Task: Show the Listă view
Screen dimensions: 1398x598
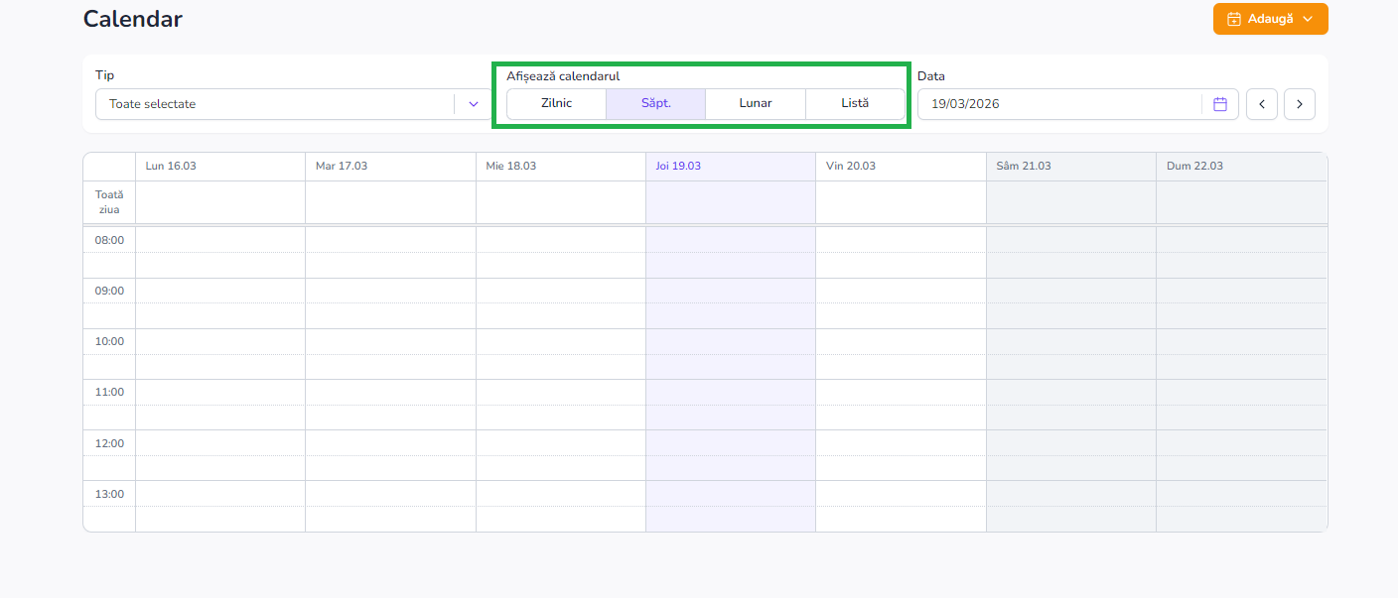Action: tap(855, 104)
